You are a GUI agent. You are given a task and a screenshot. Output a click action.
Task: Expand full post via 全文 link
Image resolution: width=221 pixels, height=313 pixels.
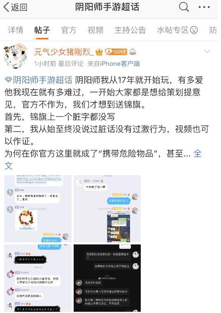pyautogui.click(x=103, y=160)
